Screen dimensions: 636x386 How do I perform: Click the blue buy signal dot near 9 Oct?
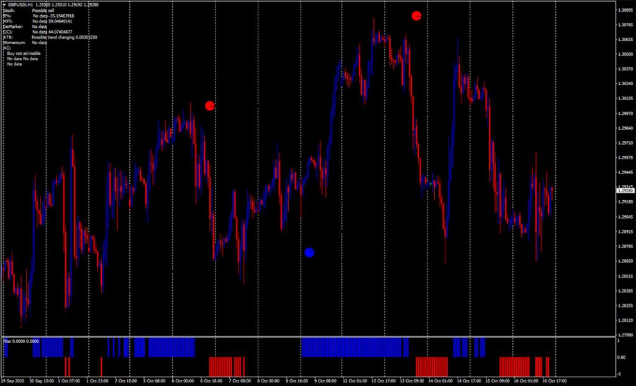[309, 252]
